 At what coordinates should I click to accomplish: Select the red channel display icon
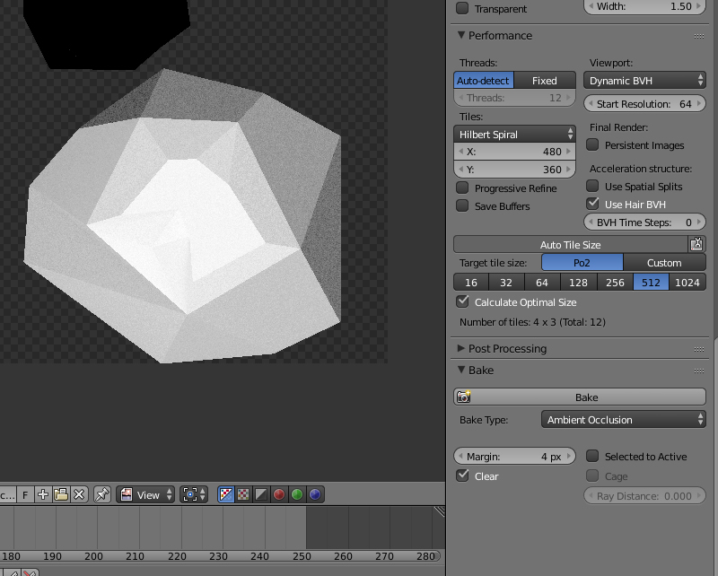pos(280,494)
